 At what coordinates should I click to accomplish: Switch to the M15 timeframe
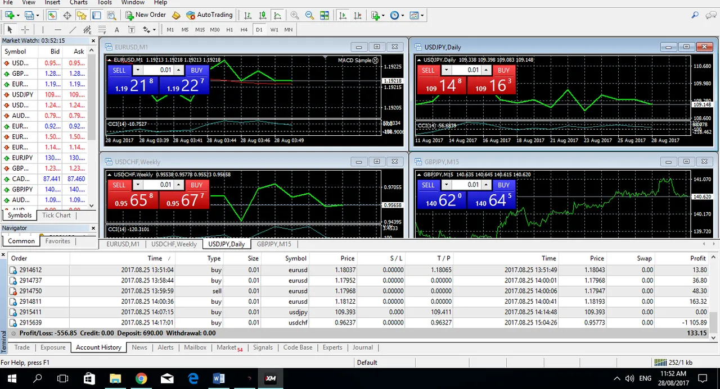[x=200, y=30]
